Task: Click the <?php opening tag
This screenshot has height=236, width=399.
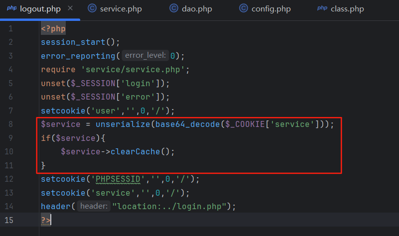Action: (53, 28)
